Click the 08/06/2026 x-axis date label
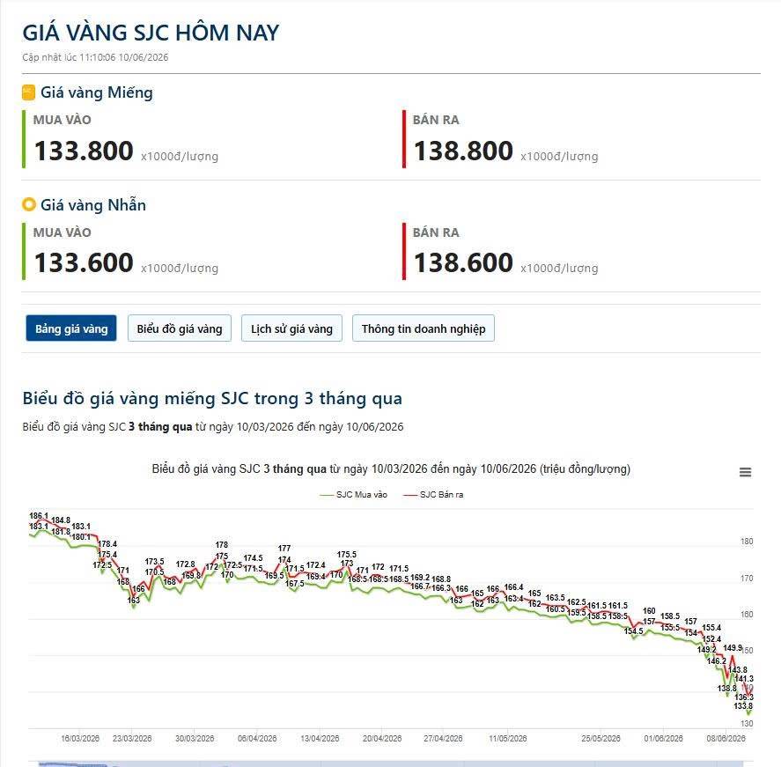This screenshot has height=767, width=781. pyautogui.click(x=726, y=739)
